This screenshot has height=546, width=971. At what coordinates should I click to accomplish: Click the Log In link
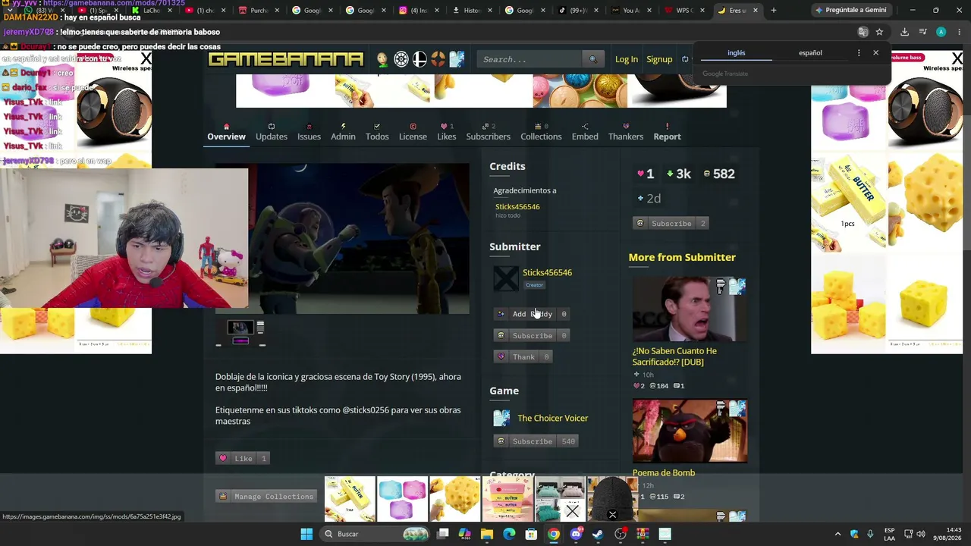[x=627, y=59]
